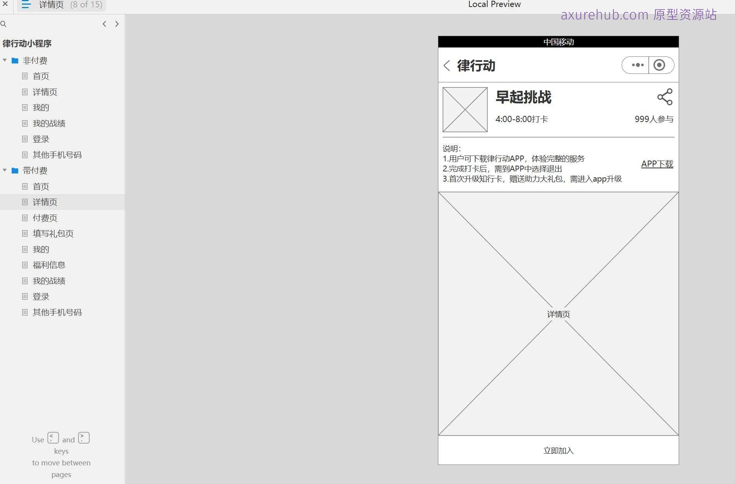Open 我的战绩 page under 非付费
This screenshot has width=735, height=484.
(x=49, y=124)
